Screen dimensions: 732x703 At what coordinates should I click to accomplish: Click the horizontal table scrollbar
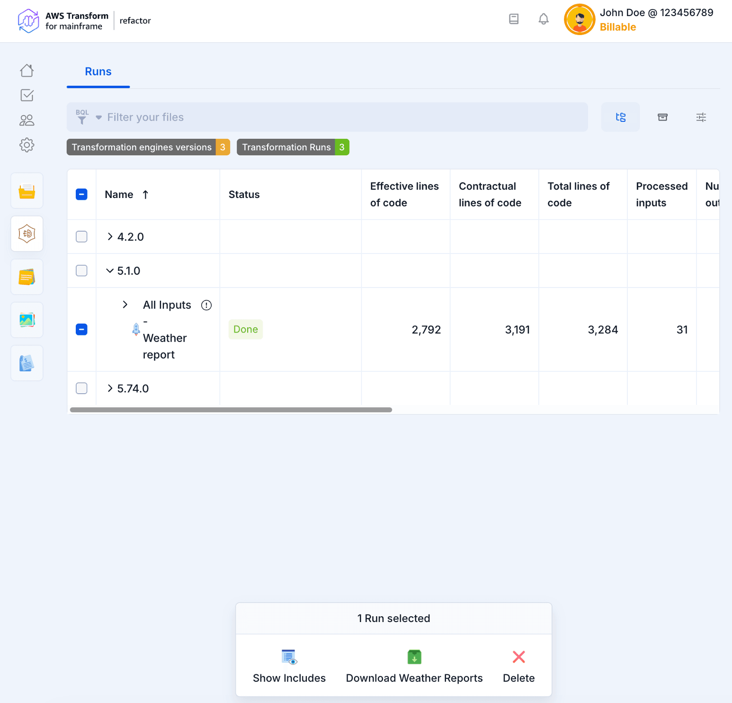(231, 410)
